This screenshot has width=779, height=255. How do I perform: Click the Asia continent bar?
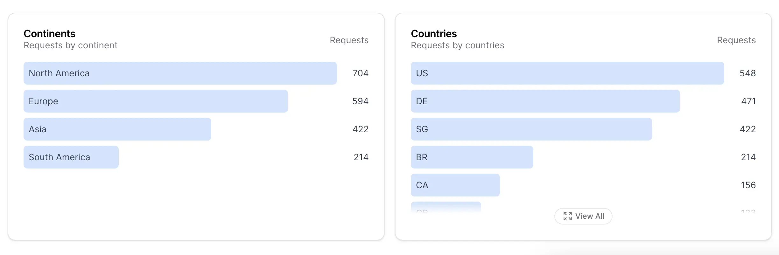click(117, 129)
